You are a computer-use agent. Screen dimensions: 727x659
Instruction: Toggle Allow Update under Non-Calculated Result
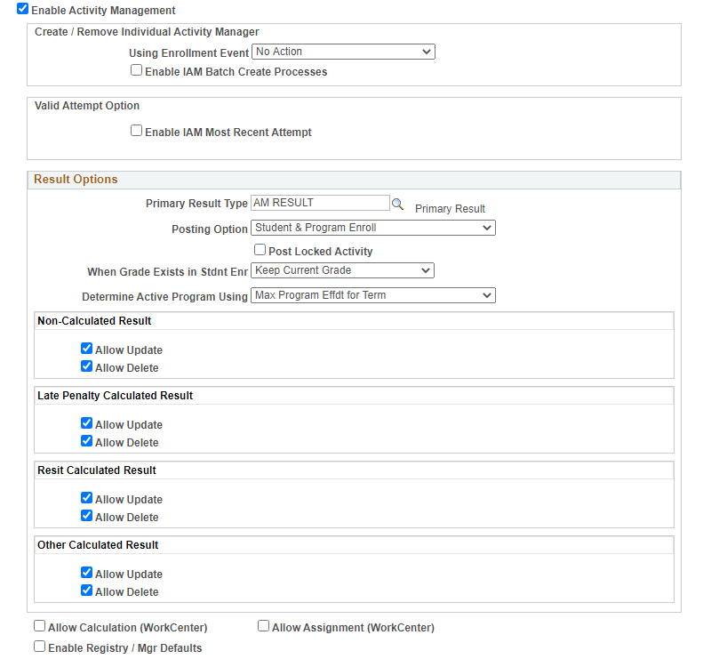(87, 349)
